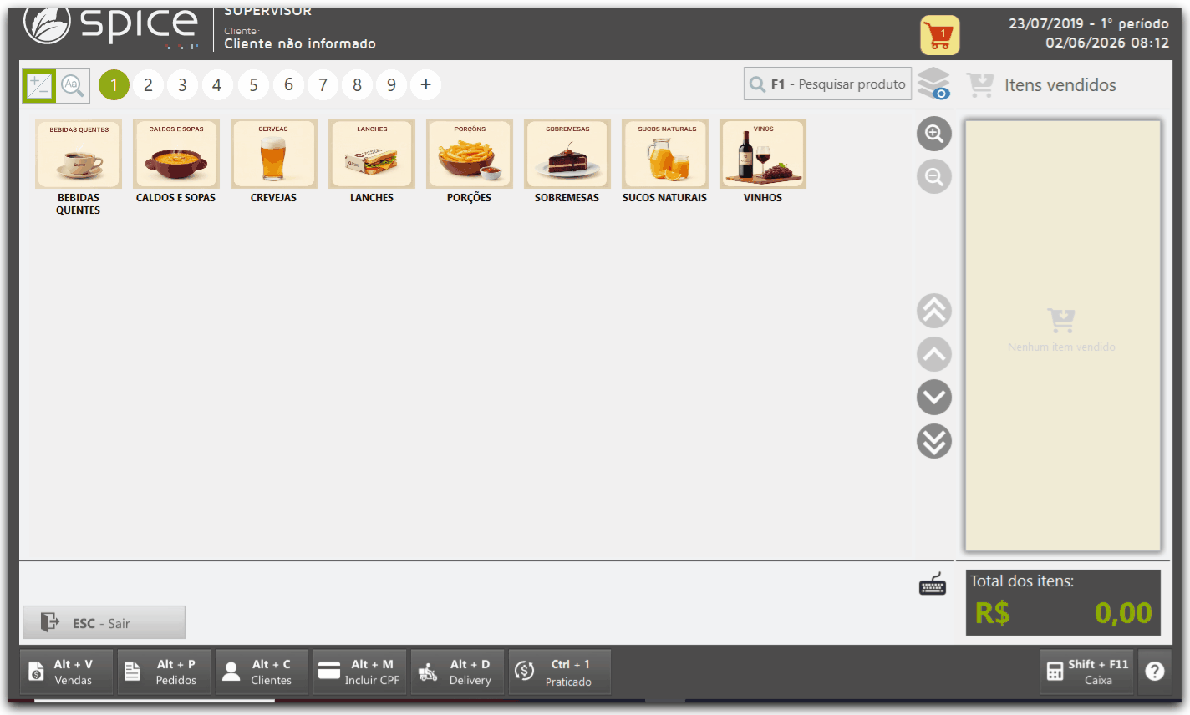Move up with single up chevron

pyautogui.click(x=934, y=354)
